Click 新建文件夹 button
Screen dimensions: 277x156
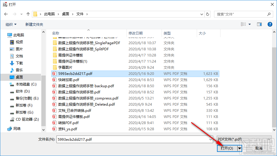(x=34, y=24)
